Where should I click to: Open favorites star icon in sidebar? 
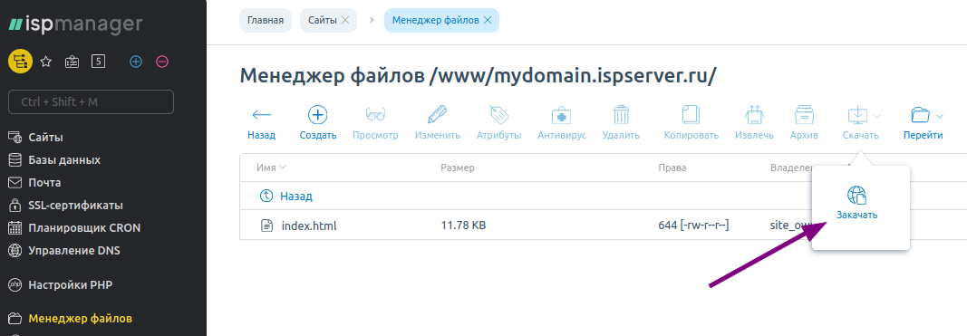point(45,62)
